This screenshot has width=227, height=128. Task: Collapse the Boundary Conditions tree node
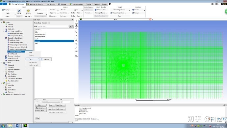pyautogui.click(x=4, y=38)
